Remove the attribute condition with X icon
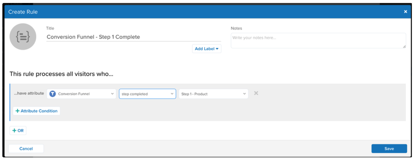 tap(256, 93)
